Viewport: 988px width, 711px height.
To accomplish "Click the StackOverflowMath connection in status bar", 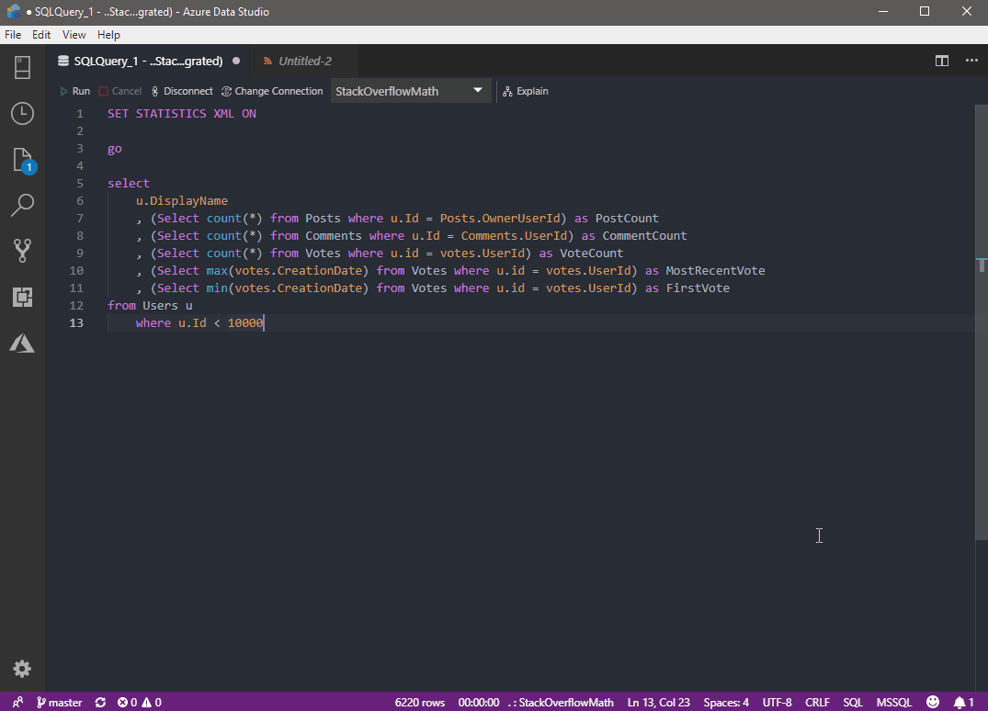I will [x=561, y=702].
